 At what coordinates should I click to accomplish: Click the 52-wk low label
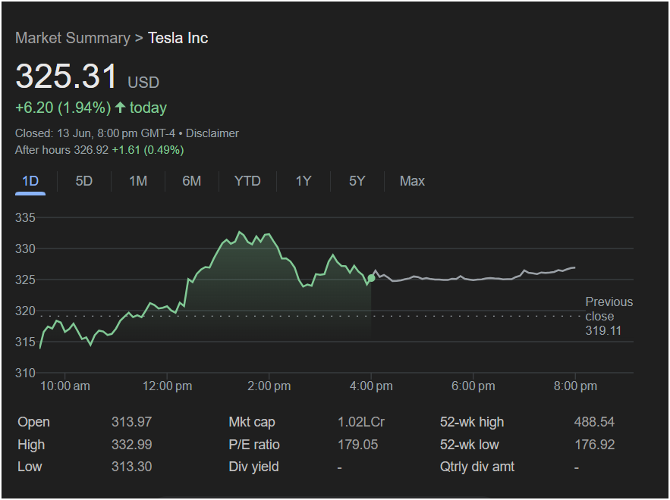click(x=469, y=445)
